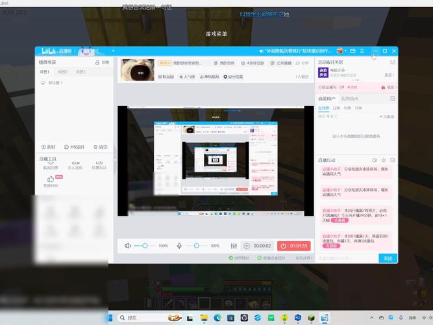Click the scene orientation lock icon

pos(97,62)
